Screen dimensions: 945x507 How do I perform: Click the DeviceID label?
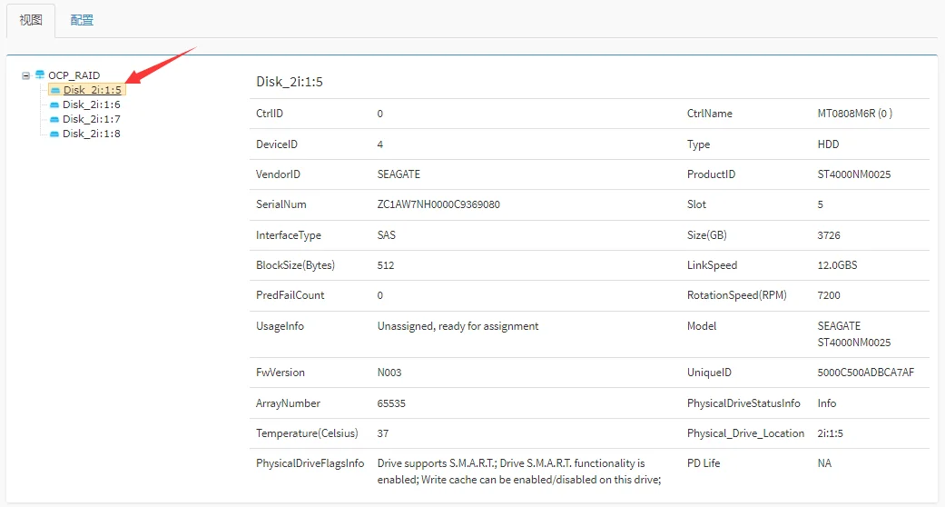pos(277,144)
